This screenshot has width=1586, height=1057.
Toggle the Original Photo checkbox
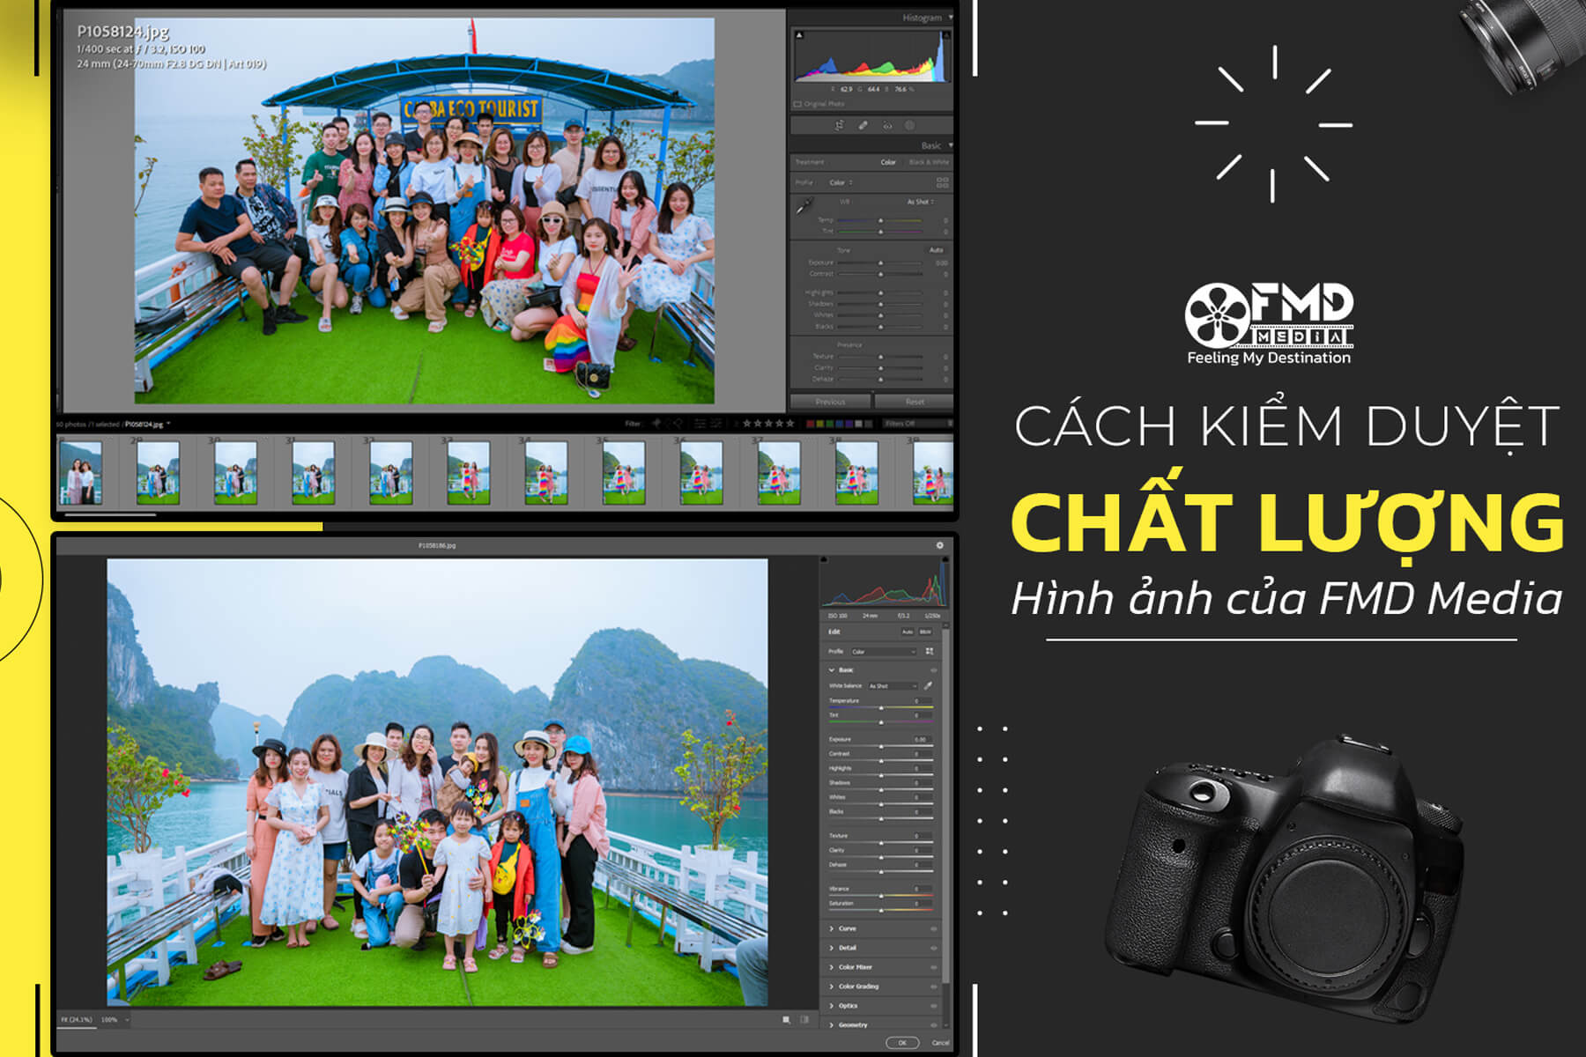798,104
